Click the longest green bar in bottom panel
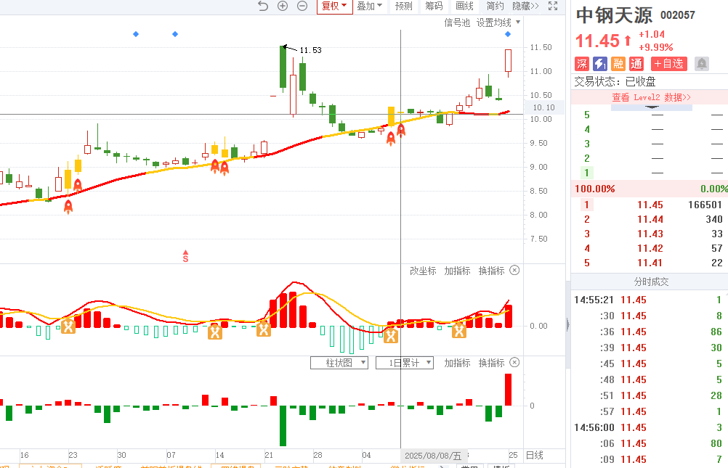 pyautogui.click(x=283, y=426)
